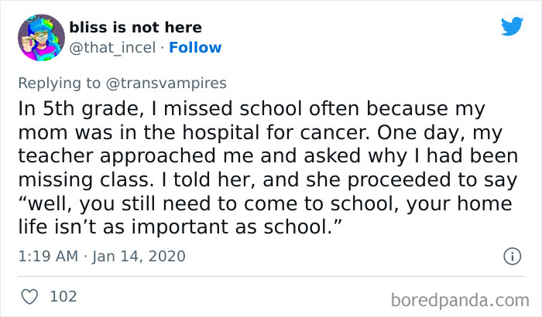Open the Twitter info circle icon

511,256
